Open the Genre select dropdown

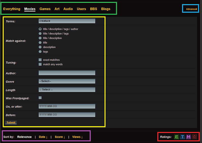pos(67,81)
